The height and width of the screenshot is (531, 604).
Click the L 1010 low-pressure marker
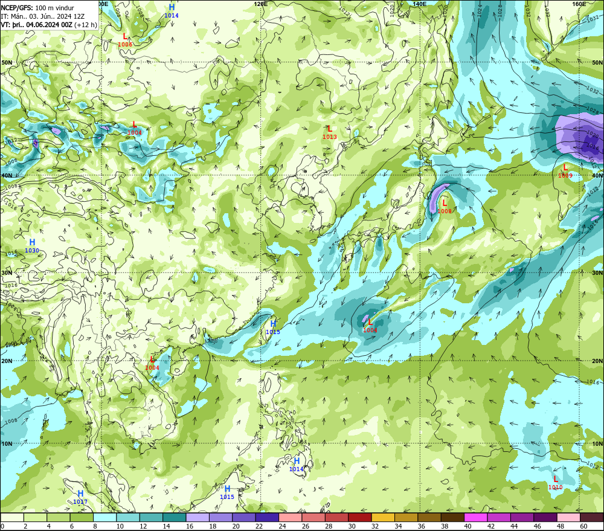(556, 483)
